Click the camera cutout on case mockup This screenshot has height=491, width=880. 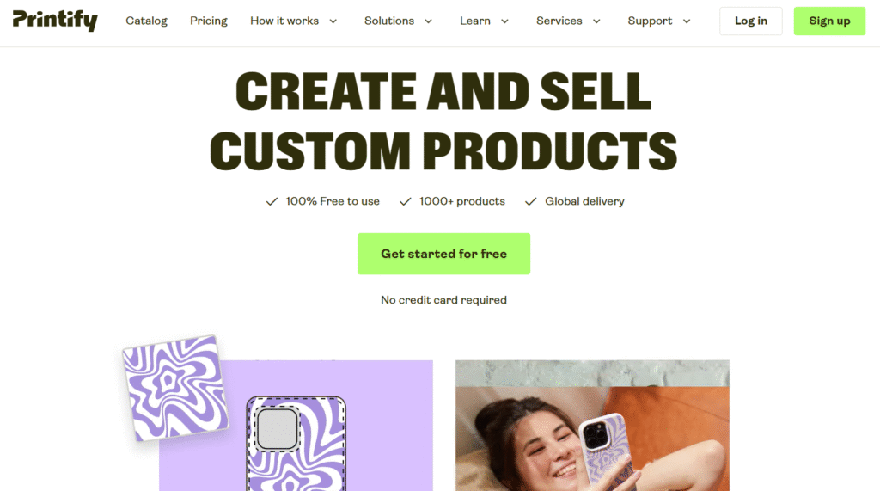(278, 428)
